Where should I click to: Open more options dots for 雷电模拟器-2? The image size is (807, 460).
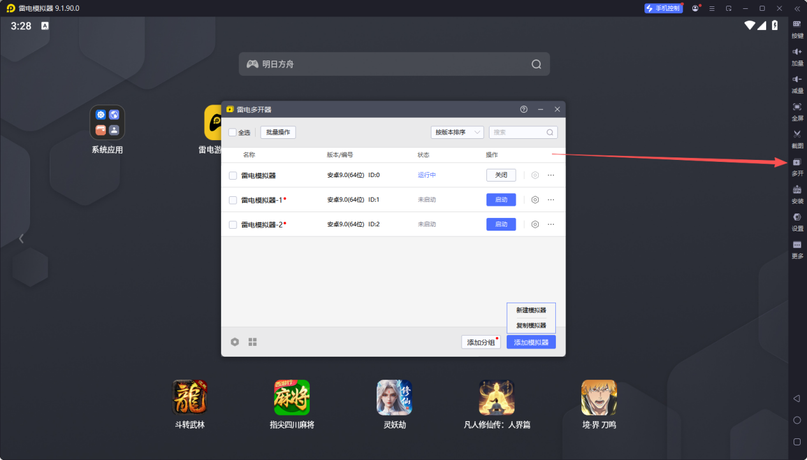(551, 224)
